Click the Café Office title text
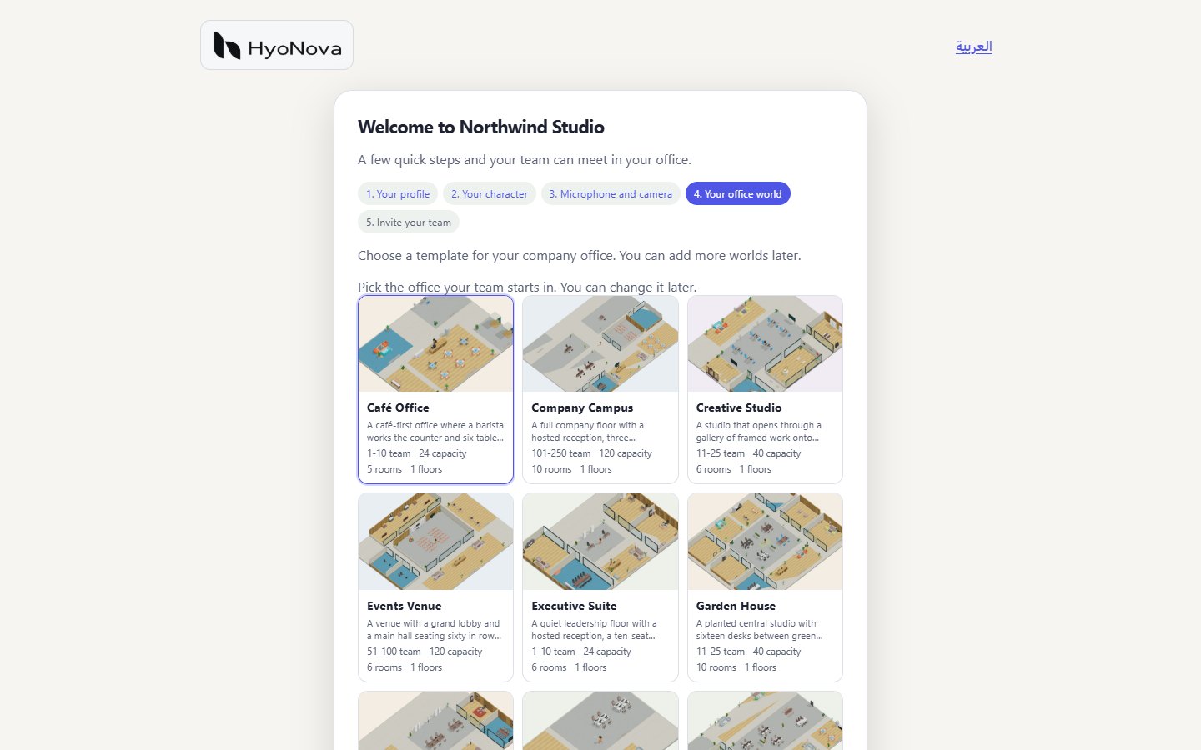1201x750 pixels. pyautogui.click(x=398, y=407)
